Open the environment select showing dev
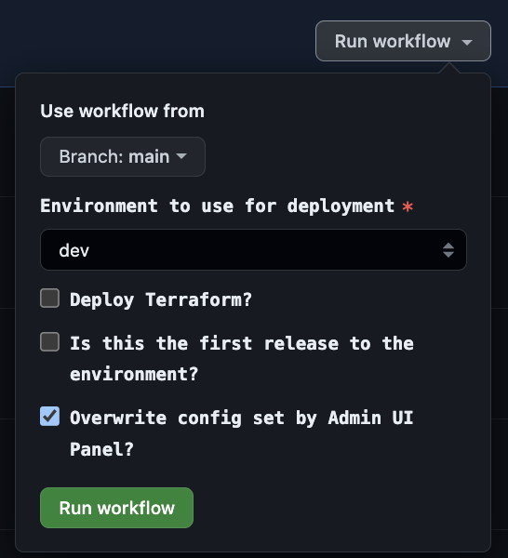 click(x=253, y=250)
